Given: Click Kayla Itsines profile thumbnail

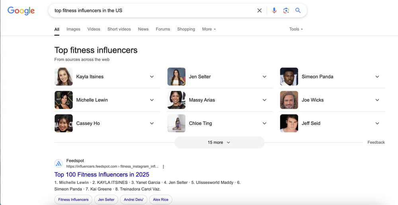Looking at the screenshot, I should 64,77.
